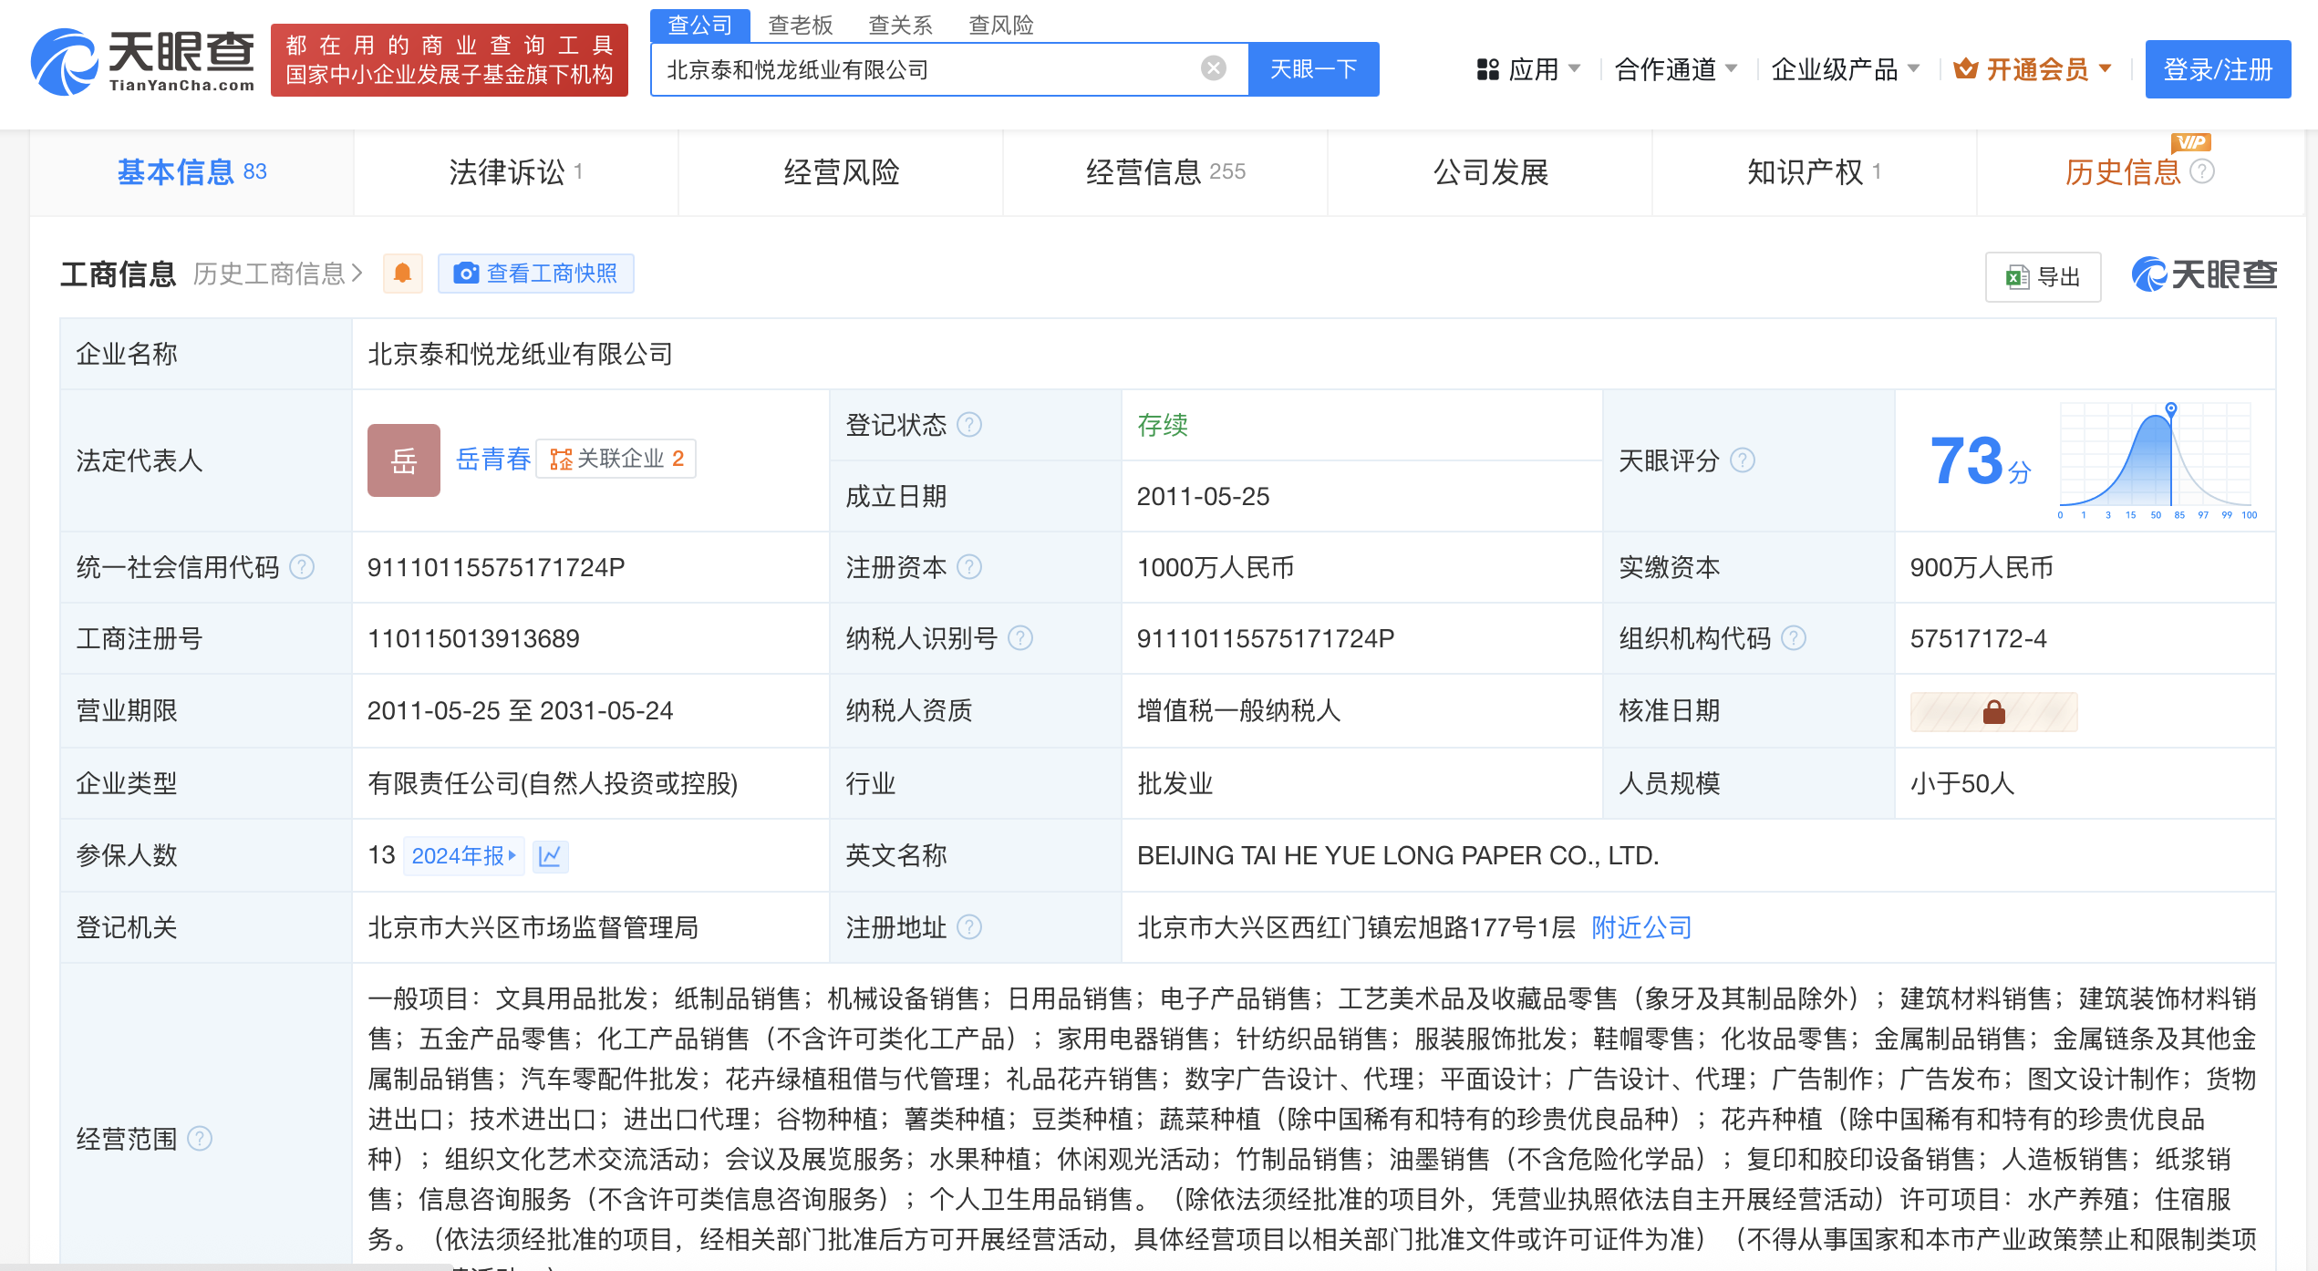Click help icon next to 注册地址

coord(970,927)
